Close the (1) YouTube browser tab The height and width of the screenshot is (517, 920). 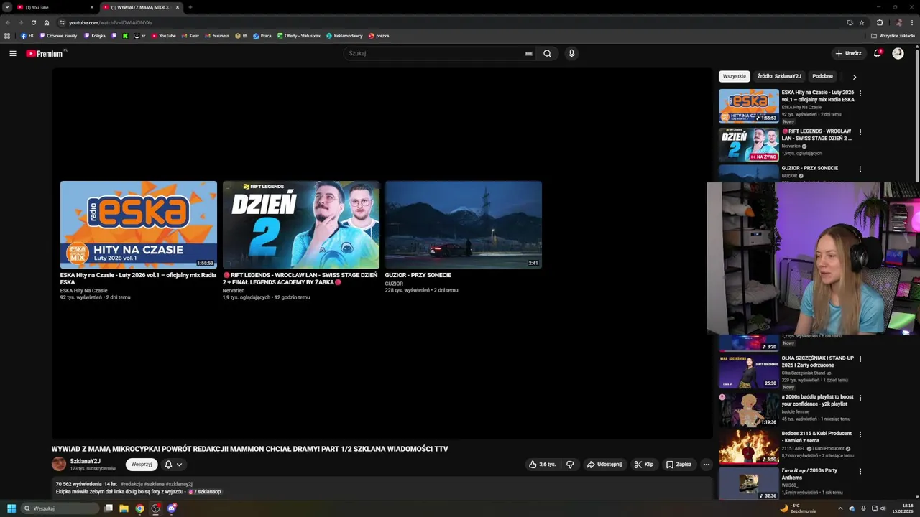tap(92, 7)
